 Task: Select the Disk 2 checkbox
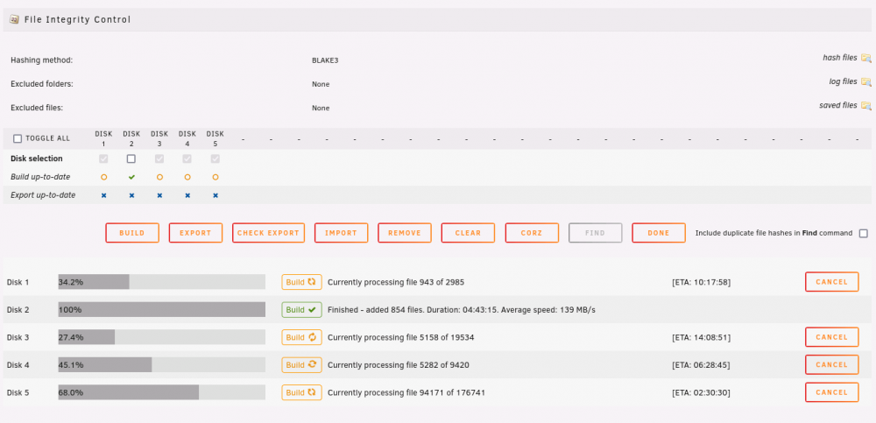click(131, 159)
